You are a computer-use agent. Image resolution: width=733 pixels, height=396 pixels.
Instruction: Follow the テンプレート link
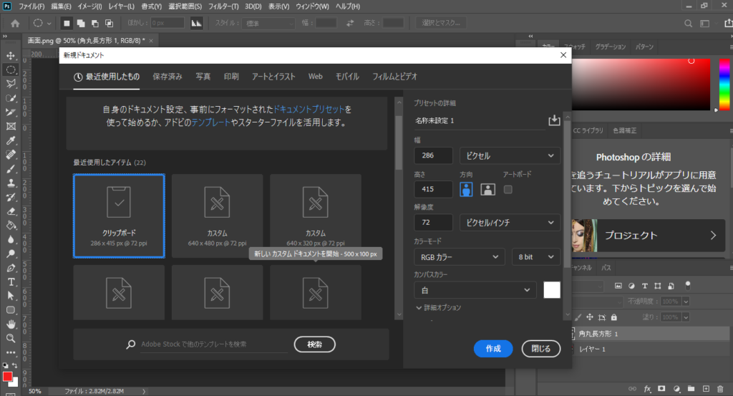pyautogui.click(x=211, y=122)
